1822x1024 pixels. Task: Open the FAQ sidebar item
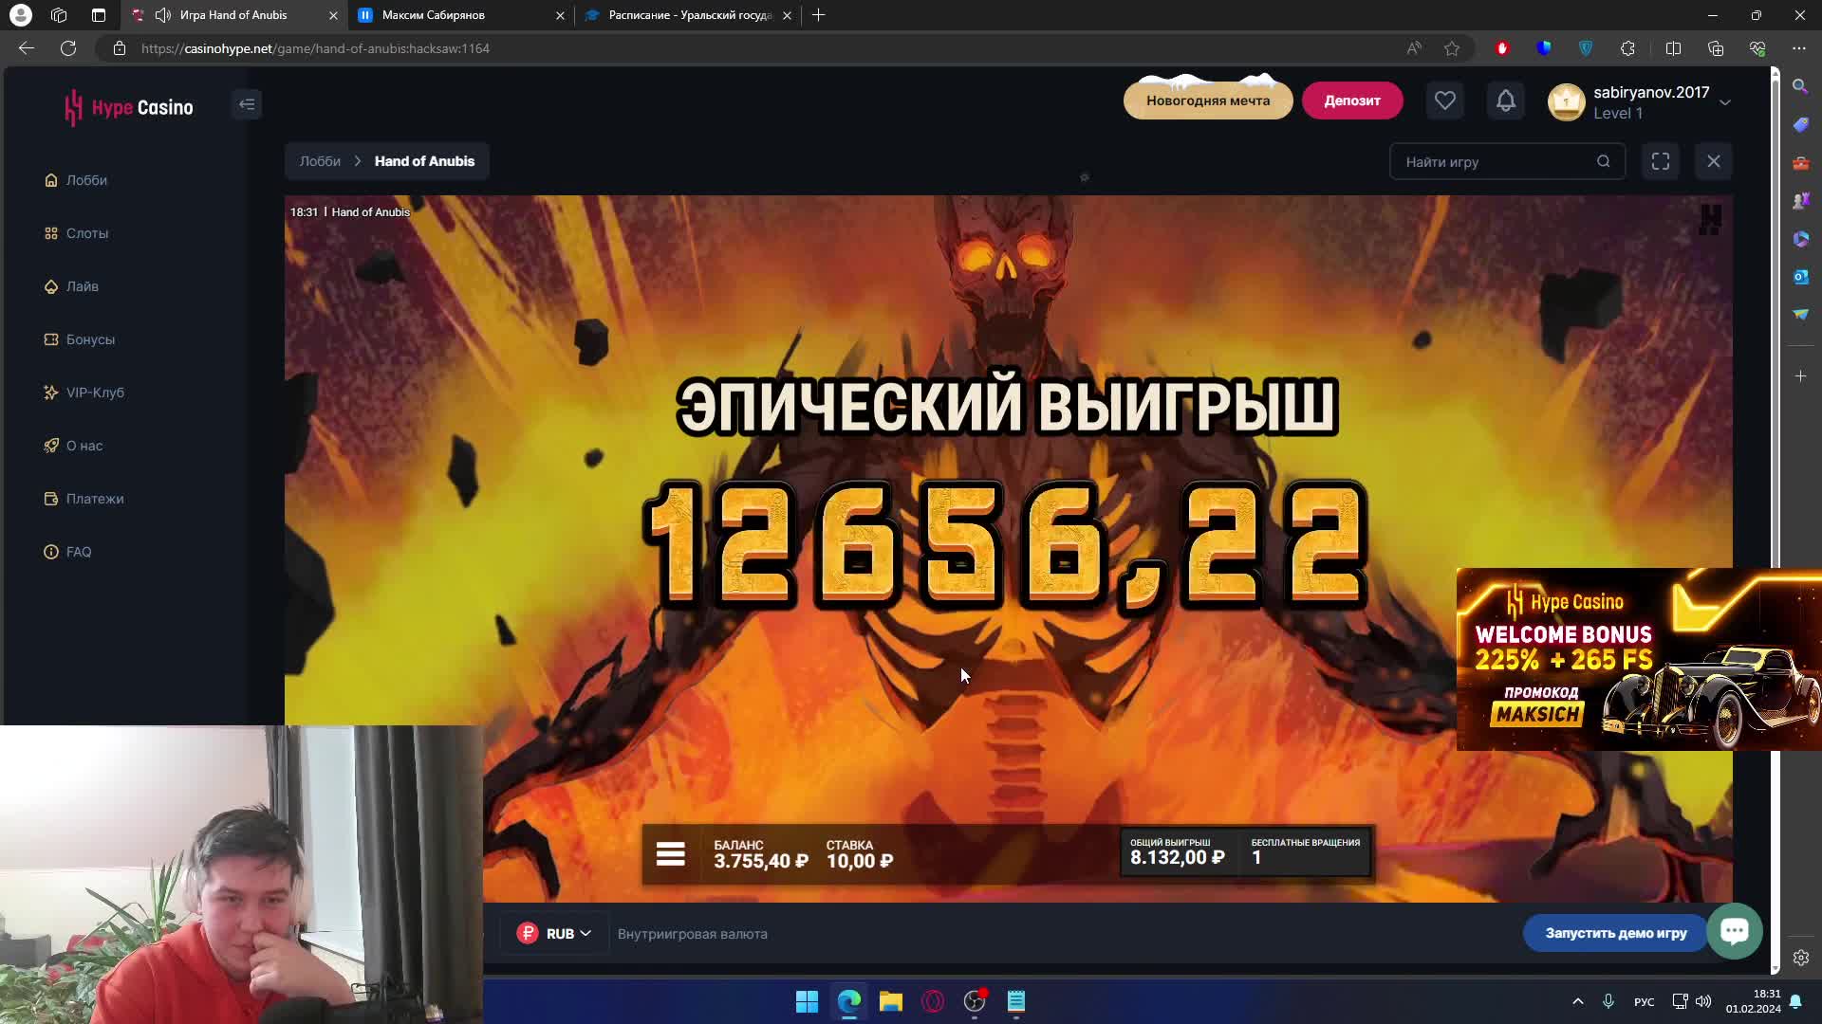click(67, 552)
